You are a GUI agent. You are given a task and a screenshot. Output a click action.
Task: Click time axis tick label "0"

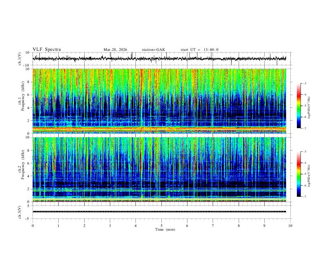[x=33, y=226]
